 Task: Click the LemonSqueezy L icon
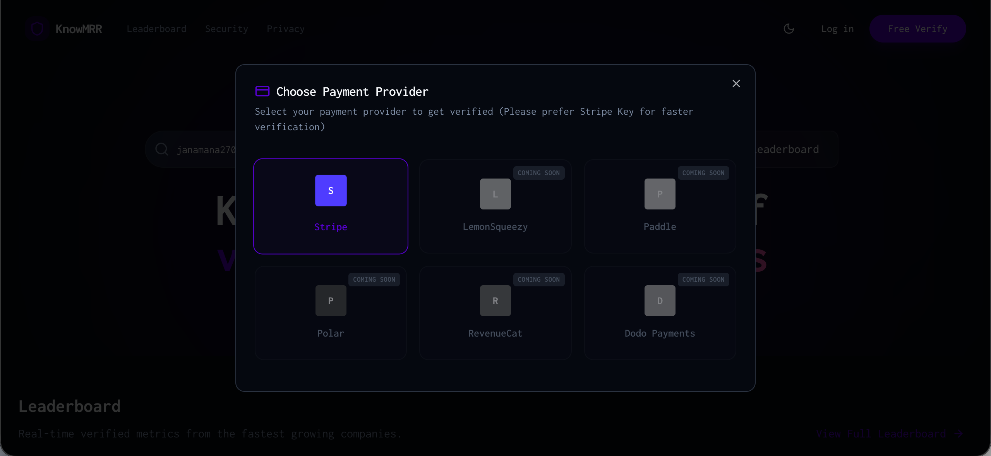click(x=495, y=194)
